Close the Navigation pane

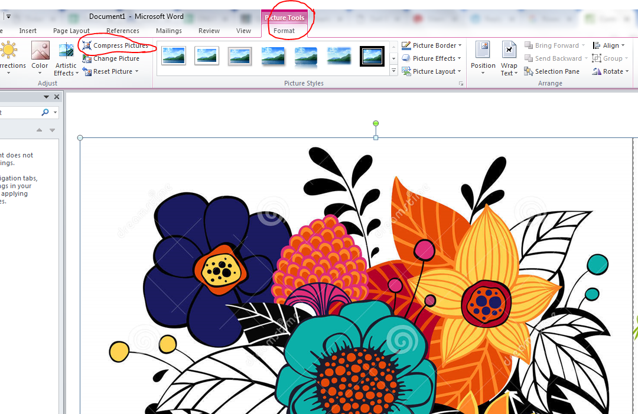click(57, 97)
